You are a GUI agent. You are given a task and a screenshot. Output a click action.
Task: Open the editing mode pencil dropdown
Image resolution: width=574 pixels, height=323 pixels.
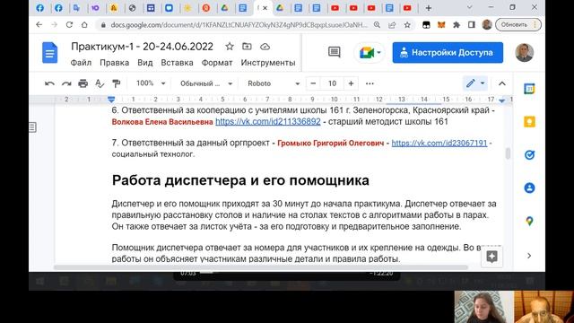pyautogui.click(x=475, y=83)
